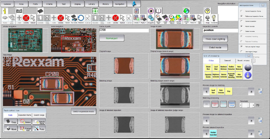Click the recycle bin beside matching process strip
Screen dimensions: 270x139
click(x=260, y=91)
